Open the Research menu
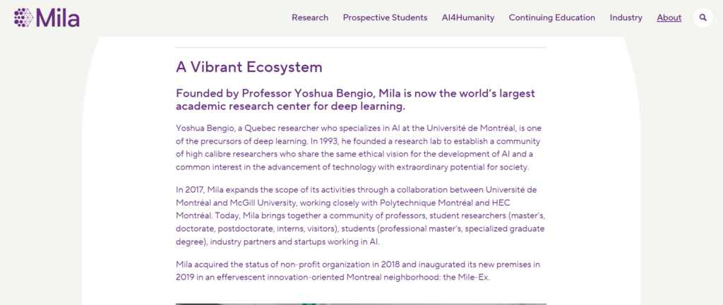 point(310,18)
